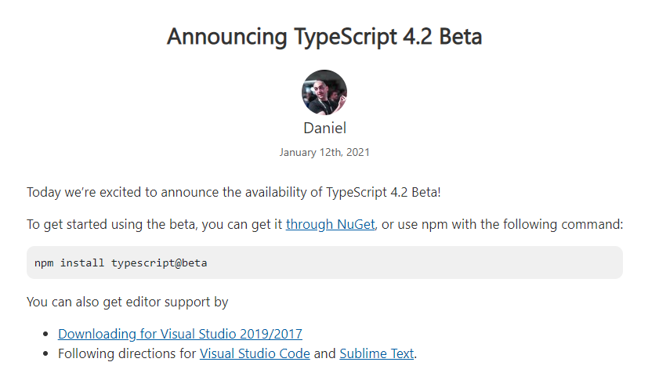Click the word 'install' in the command
This screenshot has height=373, width=659.
pos(82,263)
